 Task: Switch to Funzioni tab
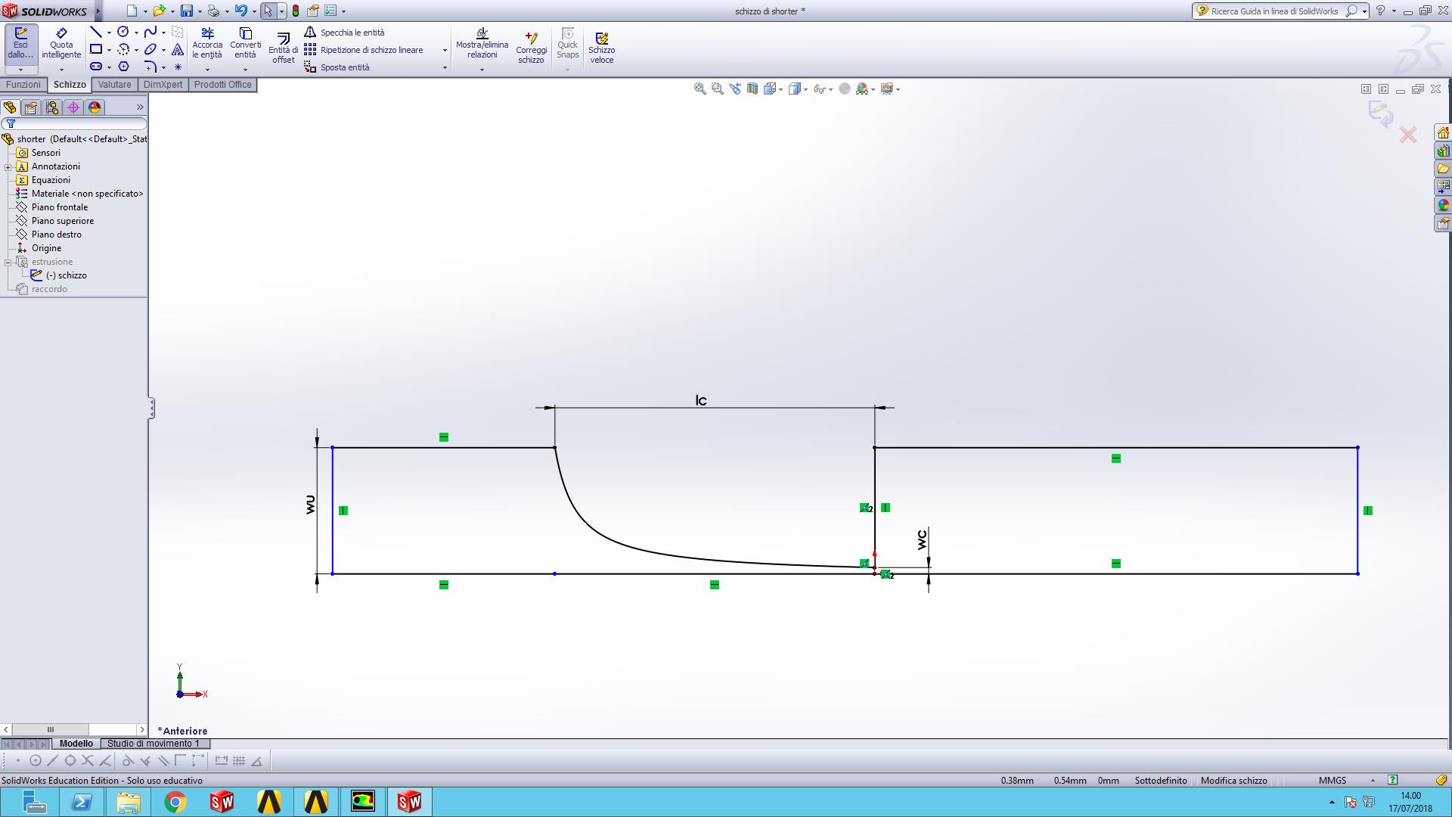23,85
